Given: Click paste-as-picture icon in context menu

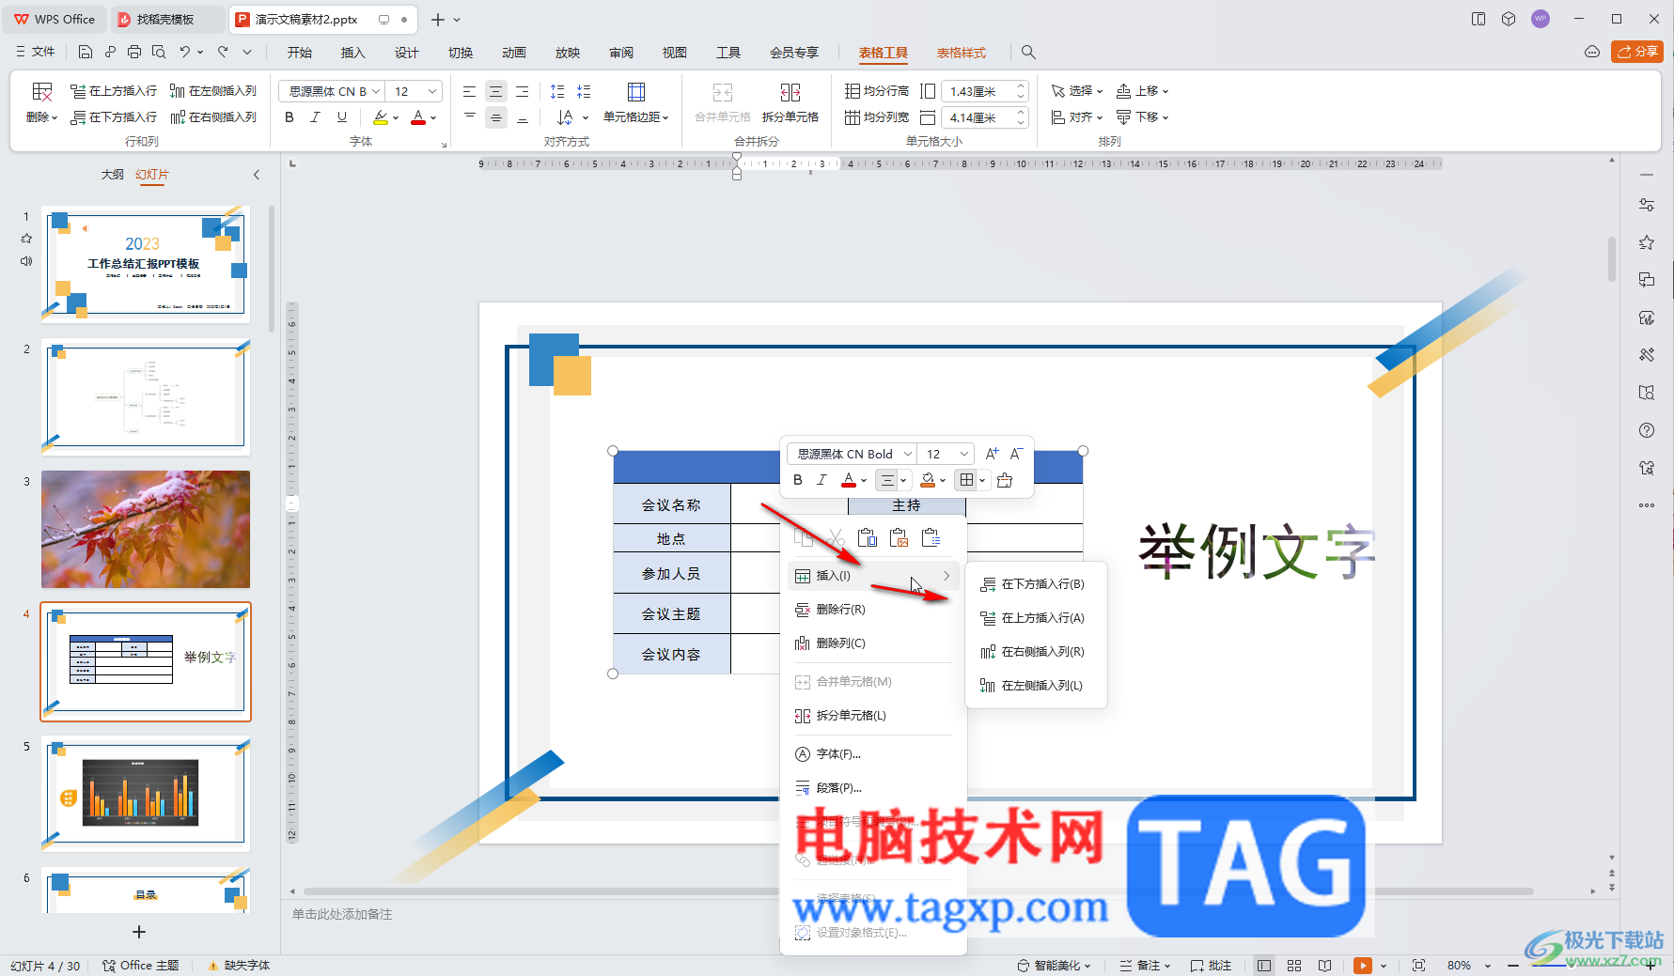Looking at the screenshot, I should coord(900,538).
